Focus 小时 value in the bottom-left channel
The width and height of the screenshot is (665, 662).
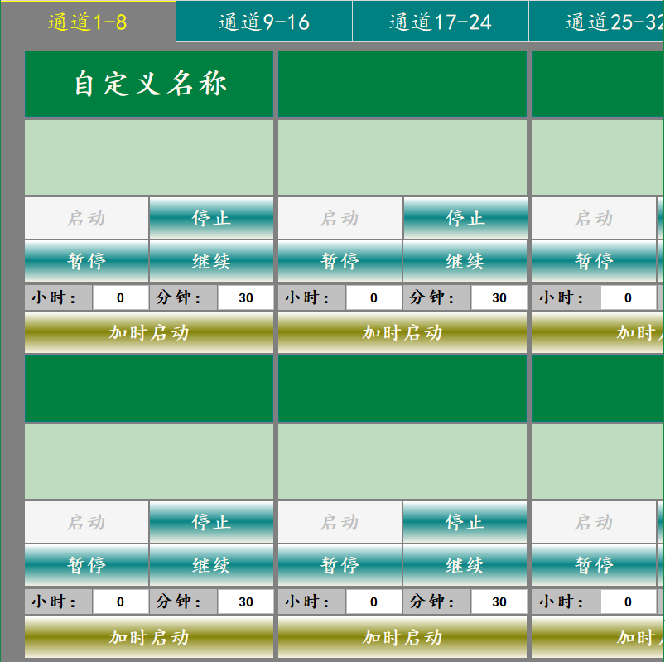pyautogui.click(x=120, y=602)
